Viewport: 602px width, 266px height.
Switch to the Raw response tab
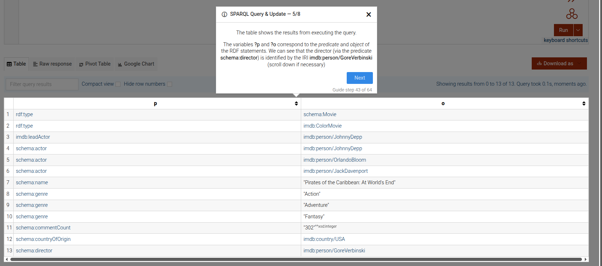coord(52,64)
